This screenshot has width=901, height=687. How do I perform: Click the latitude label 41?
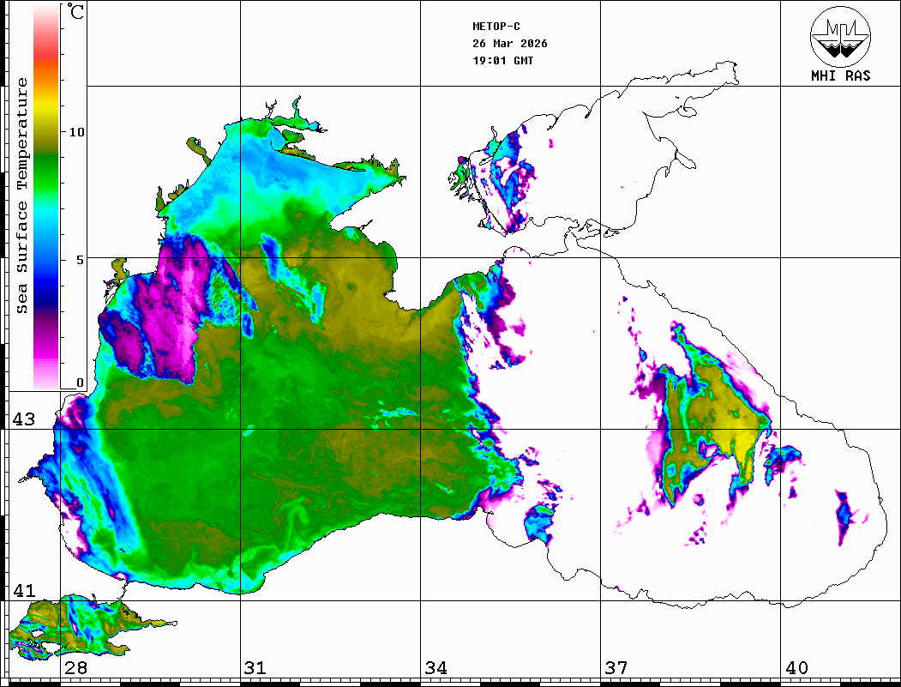[x=22, y=591]
